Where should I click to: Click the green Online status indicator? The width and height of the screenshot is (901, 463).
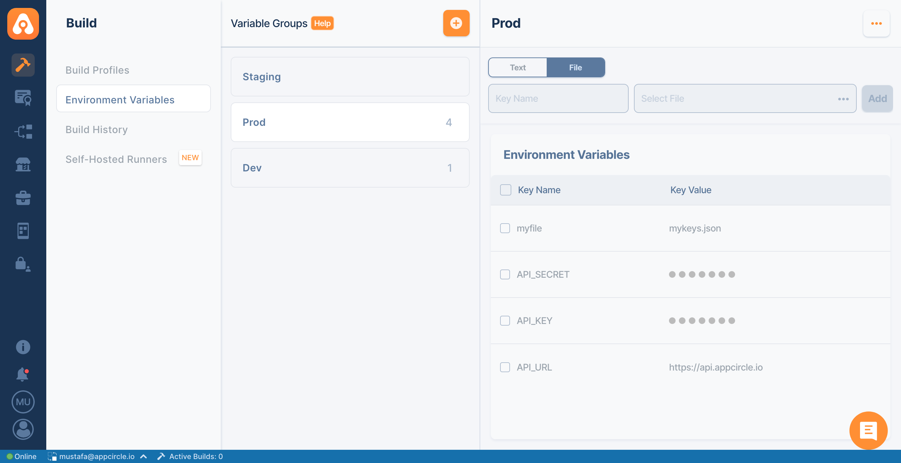10,456
